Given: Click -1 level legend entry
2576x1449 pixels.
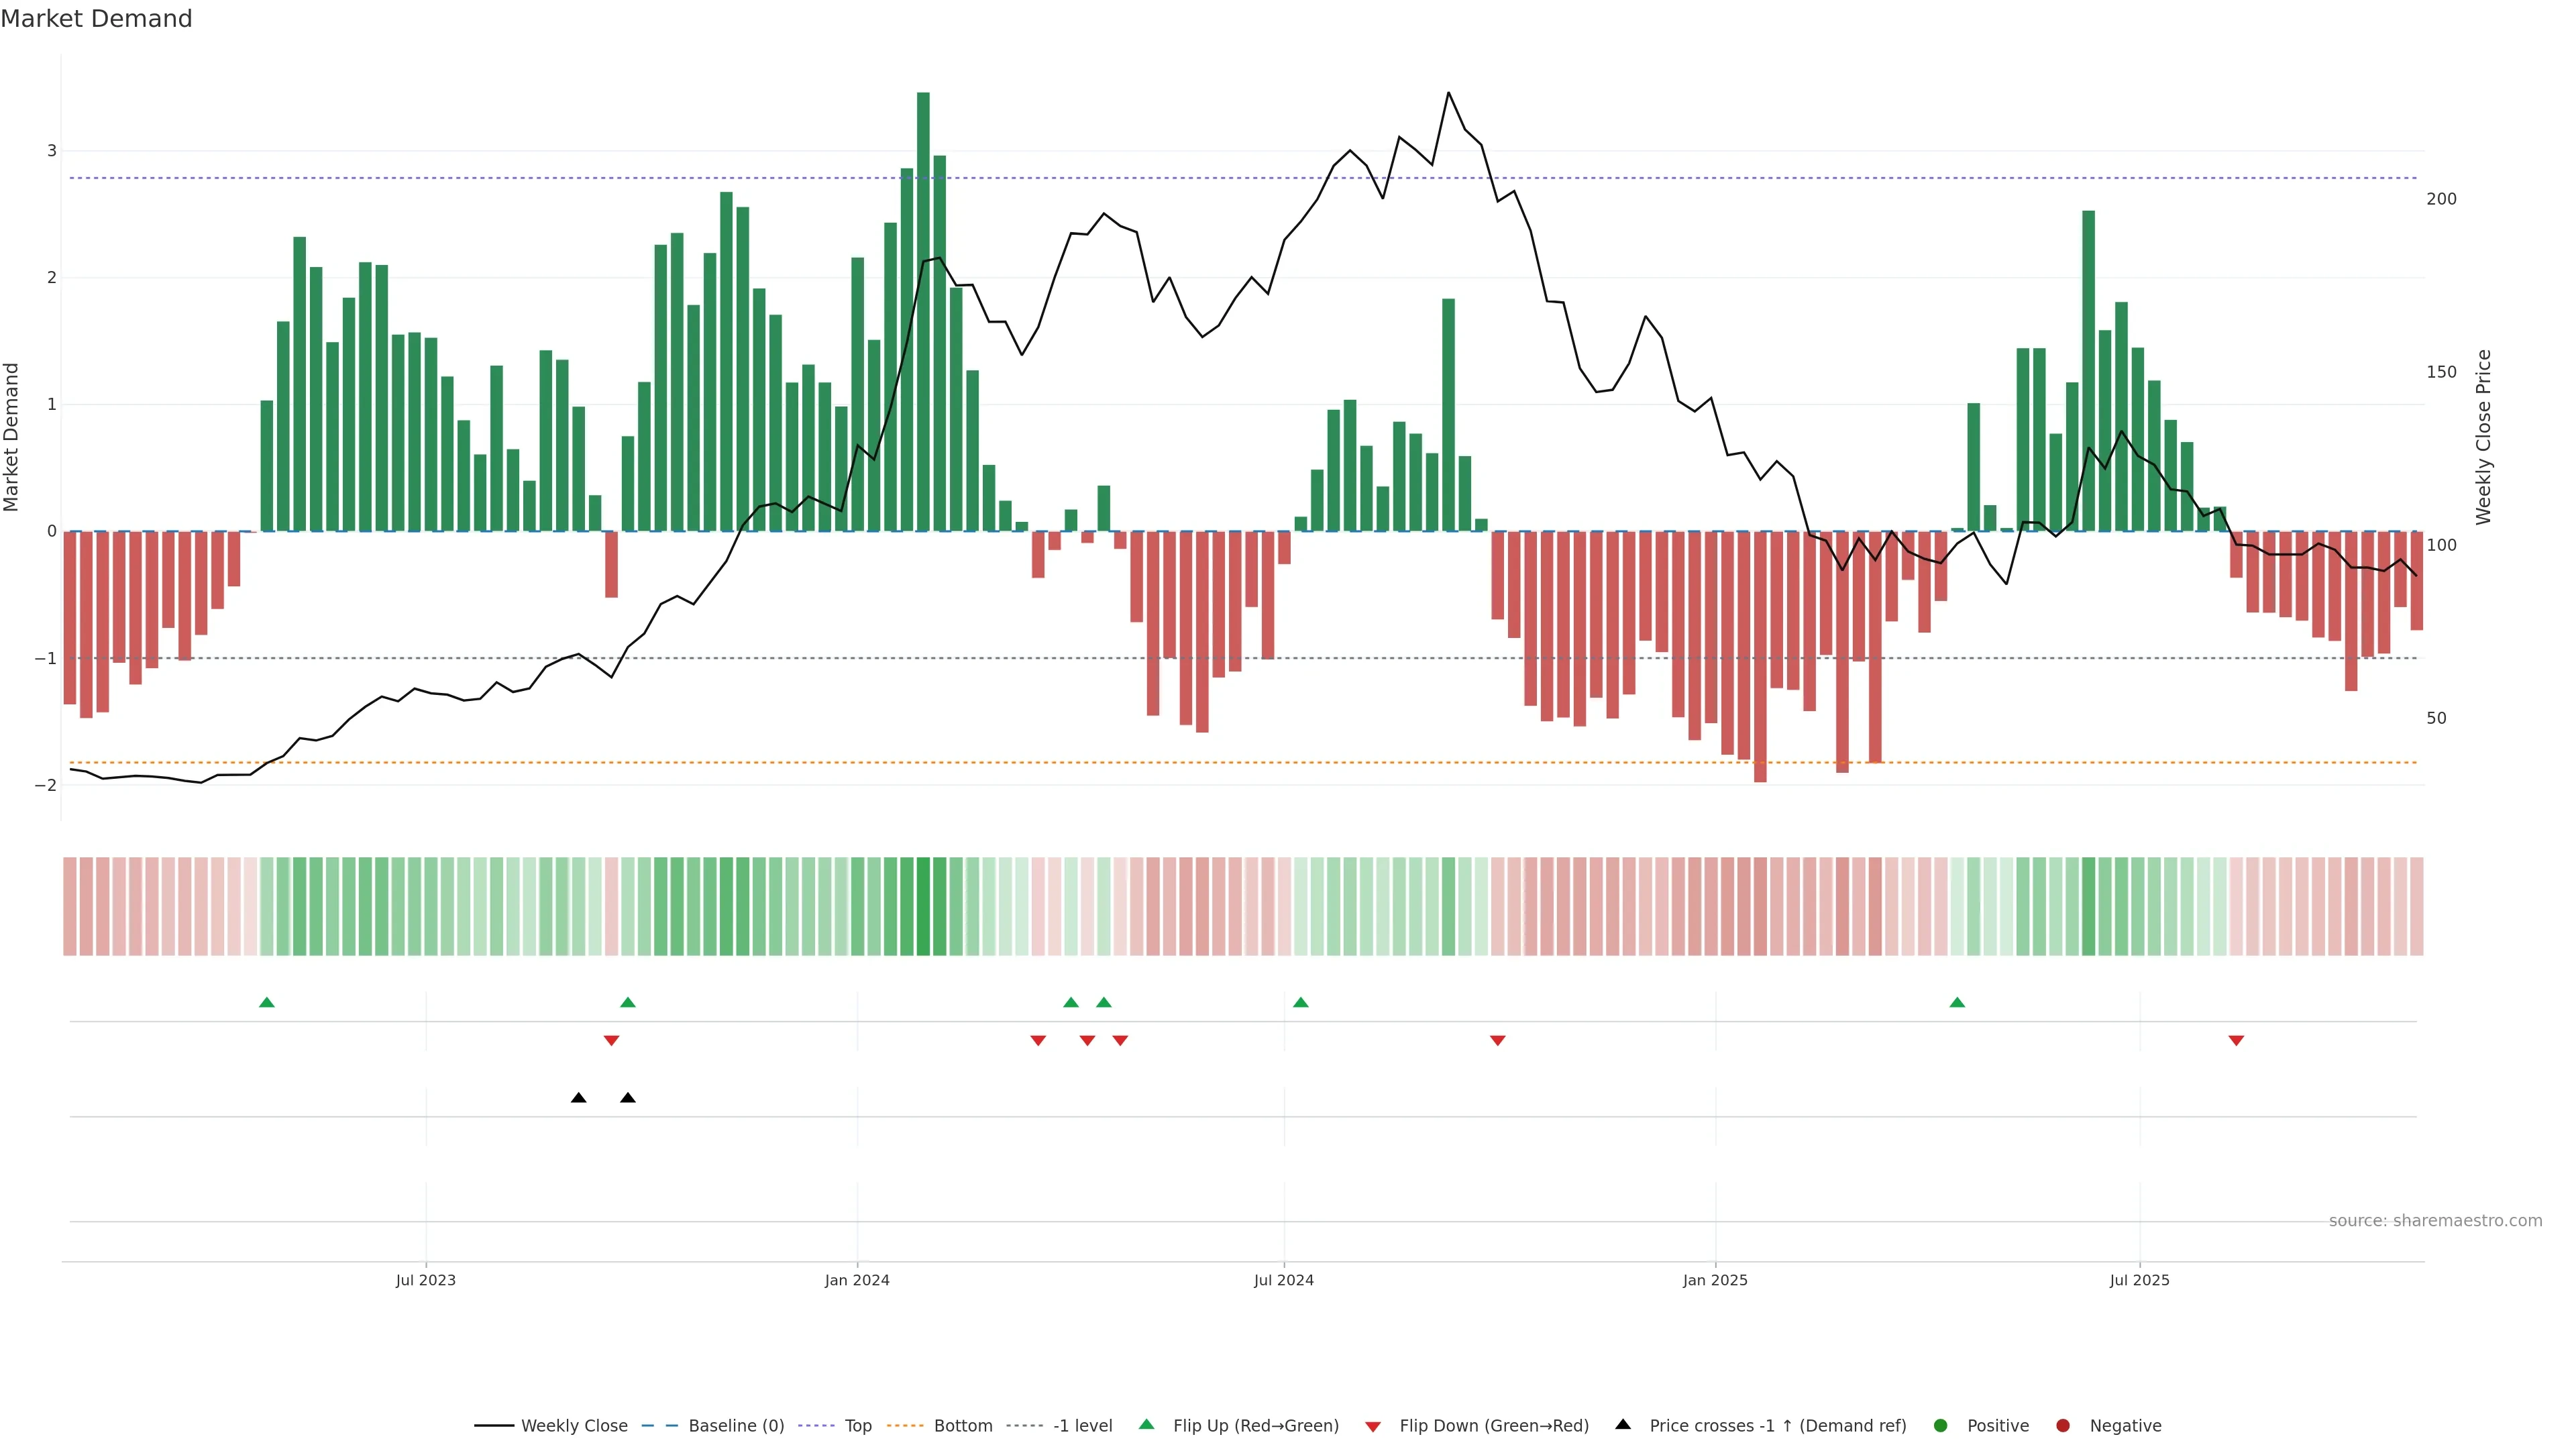Looking at the screenshot, I should coord(1082,1425).
